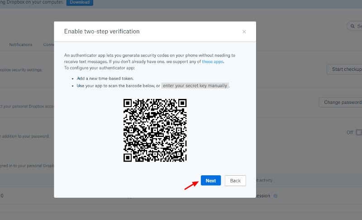The width and height of the screenshot is (362, 220).
Task: Click the Next button in the dialog
Action: [210, 180]
